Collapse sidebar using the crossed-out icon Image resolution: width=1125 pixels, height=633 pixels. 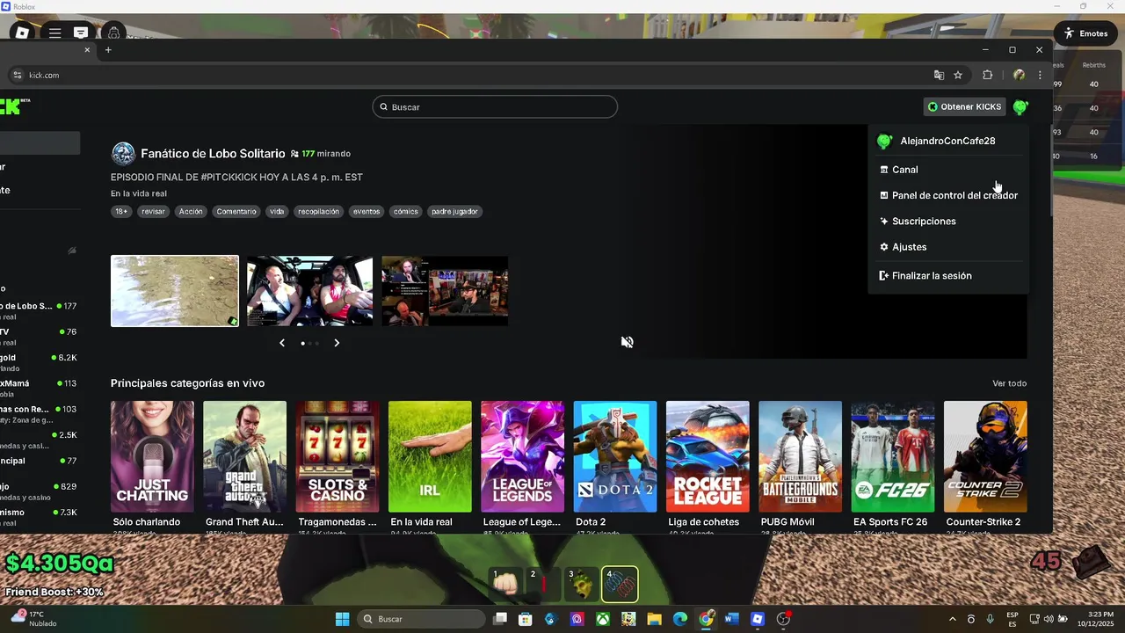click(x=72, y=251)
